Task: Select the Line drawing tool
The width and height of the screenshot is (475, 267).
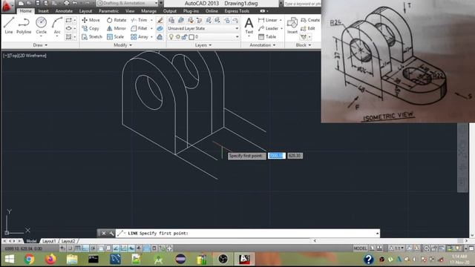Action: click(x=9, y=25)
